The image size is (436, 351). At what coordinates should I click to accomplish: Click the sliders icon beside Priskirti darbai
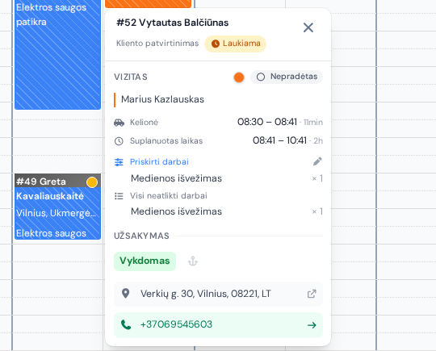click(x=119, y=162)
